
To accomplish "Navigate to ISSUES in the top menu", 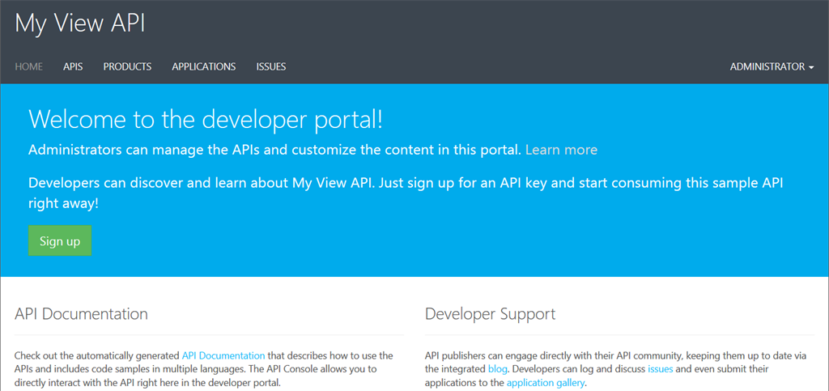I will (x=271, y=66).
